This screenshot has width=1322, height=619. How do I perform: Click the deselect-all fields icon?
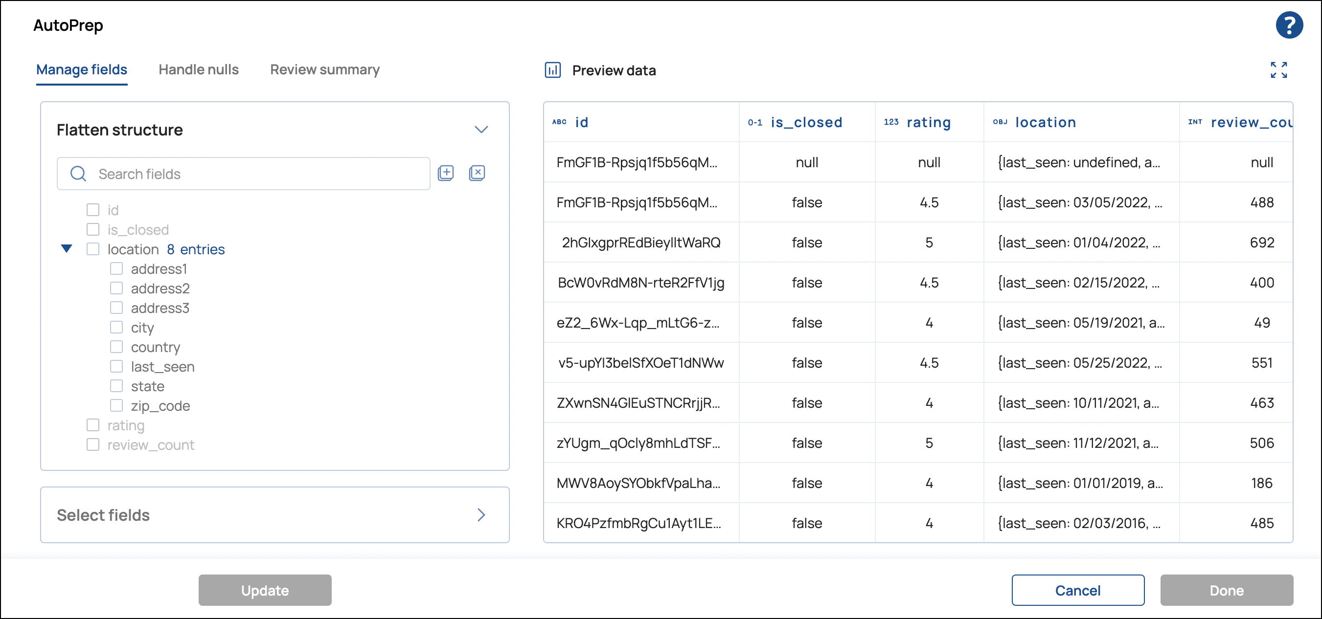pyautogui.click(x=477, y=173)
